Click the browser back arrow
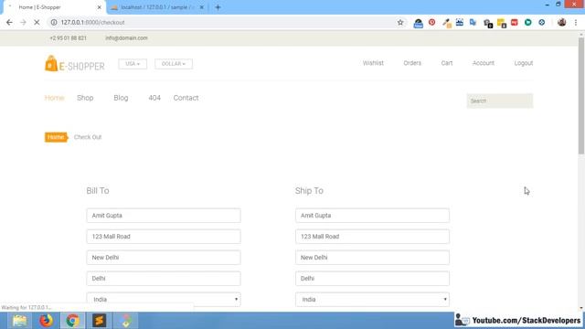The image size is (585, 329). [9, 22]
